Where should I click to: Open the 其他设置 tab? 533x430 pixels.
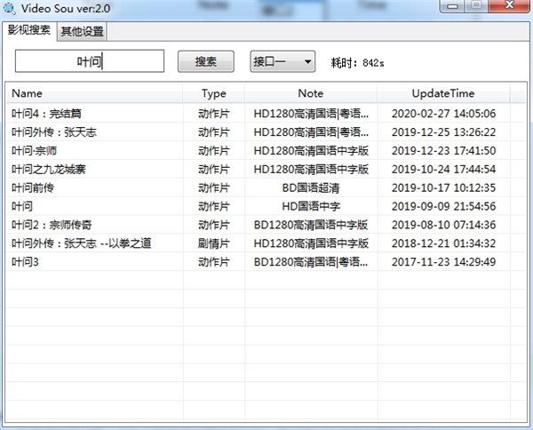(82, 32)
